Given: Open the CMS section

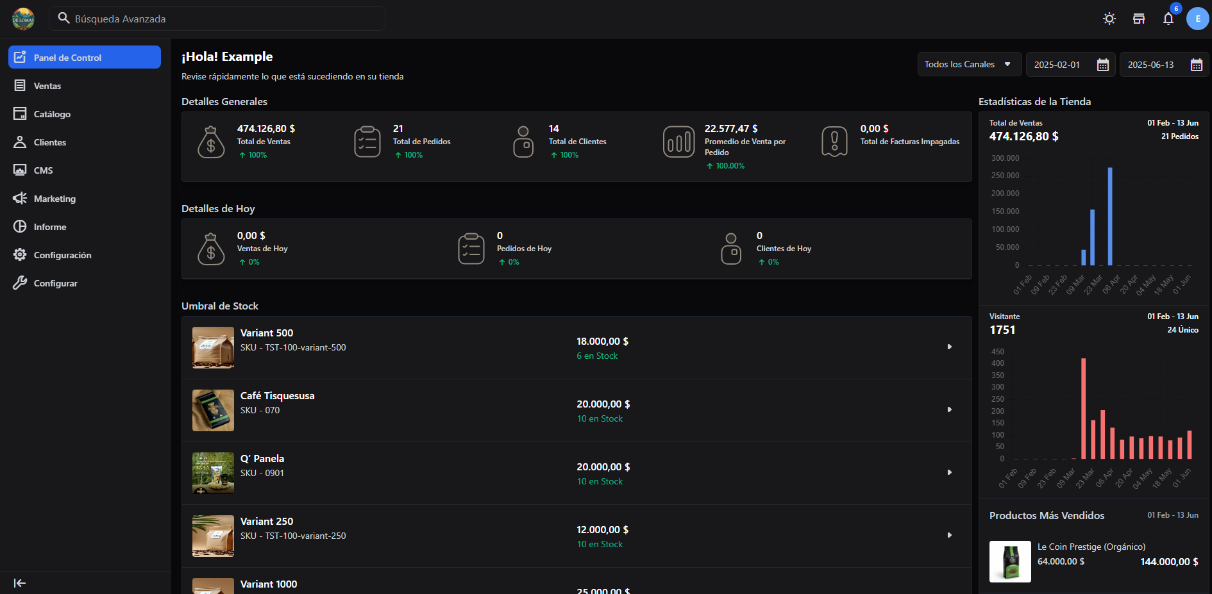Looking at the screenshot, I should point(44,170).
